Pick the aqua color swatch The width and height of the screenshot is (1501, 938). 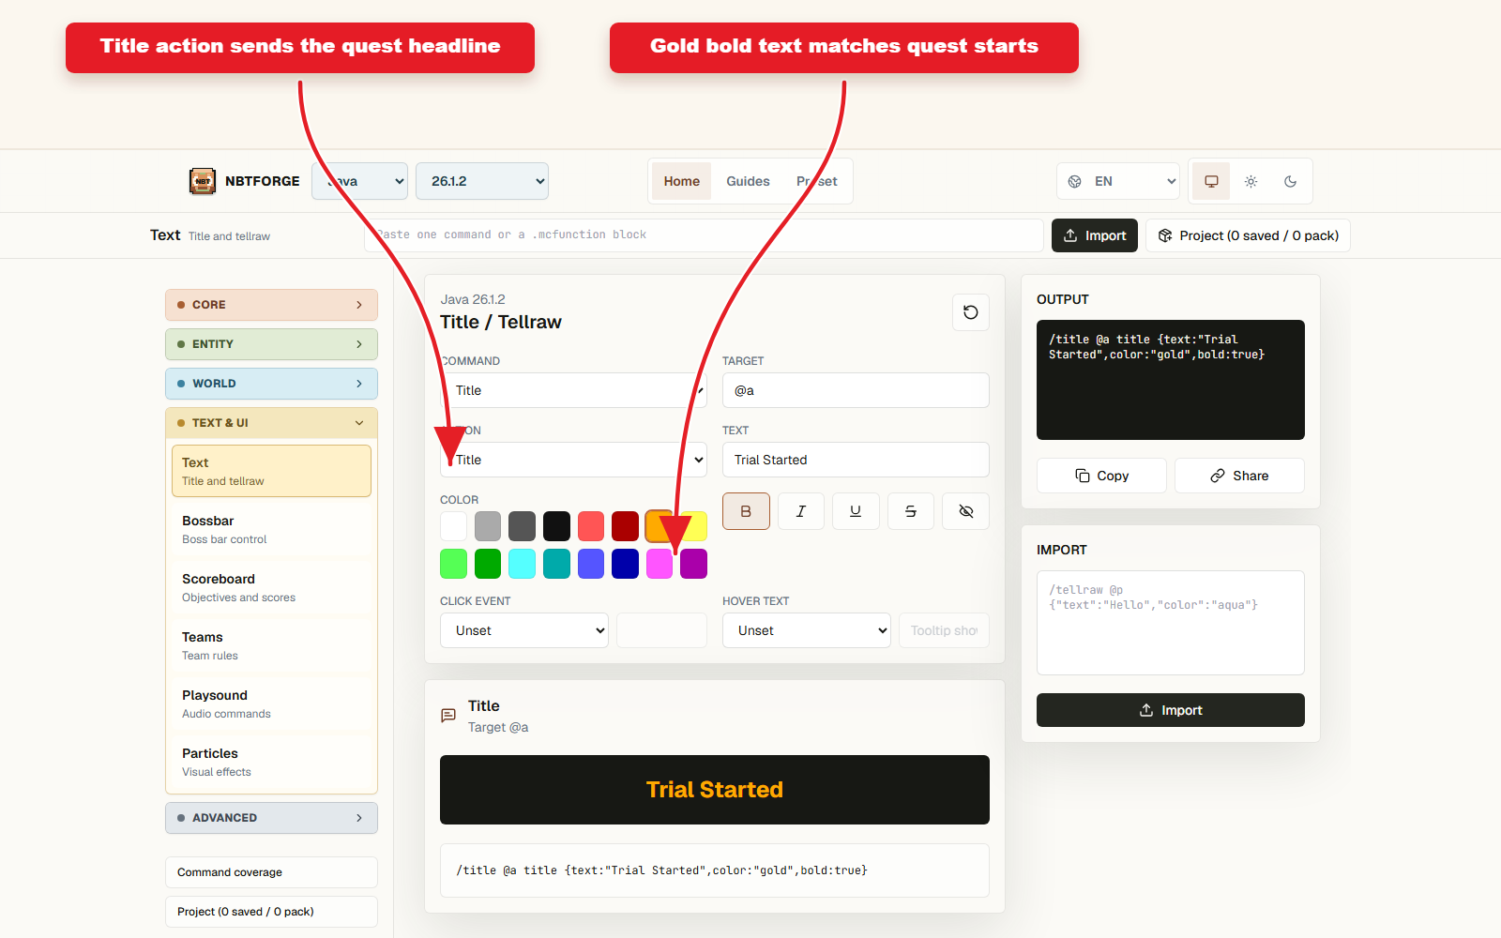coord(523,564)
